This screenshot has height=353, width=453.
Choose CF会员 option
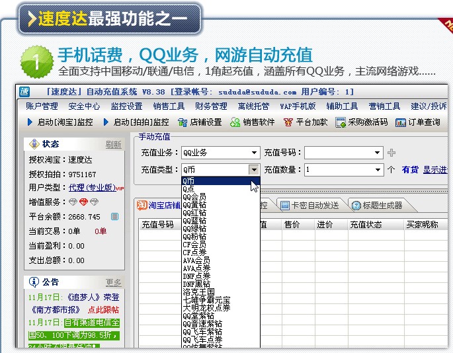[221, 245]
